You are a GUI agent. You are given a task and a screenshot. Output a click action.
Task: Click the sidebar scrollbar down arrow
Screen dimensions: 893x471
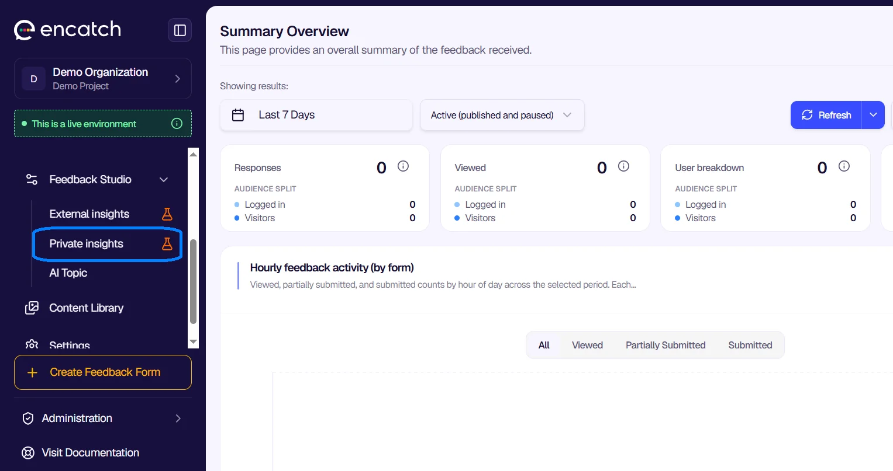click(194, 342)
